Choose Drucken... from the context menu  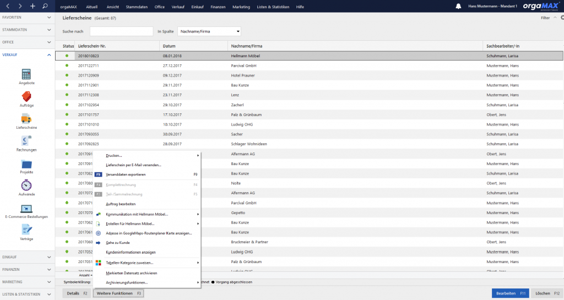pos(147,156)
